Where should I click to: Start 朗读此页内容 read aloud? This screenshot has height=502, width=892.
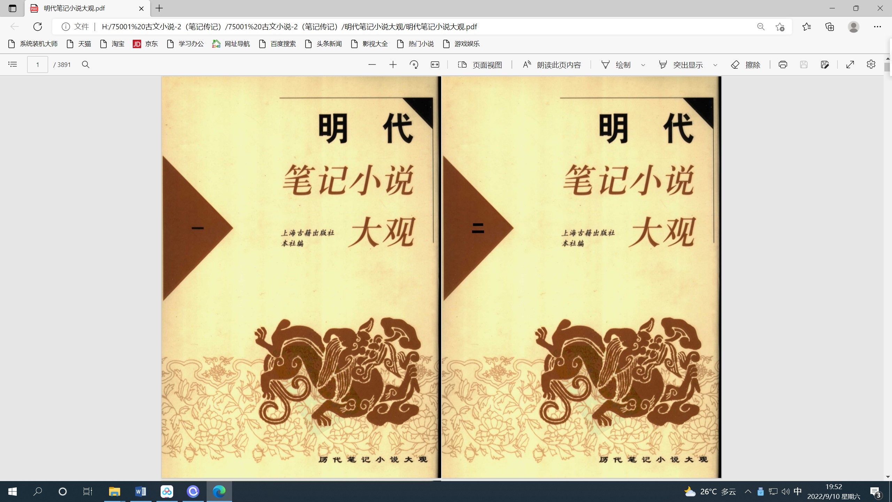tap(552, 65)
